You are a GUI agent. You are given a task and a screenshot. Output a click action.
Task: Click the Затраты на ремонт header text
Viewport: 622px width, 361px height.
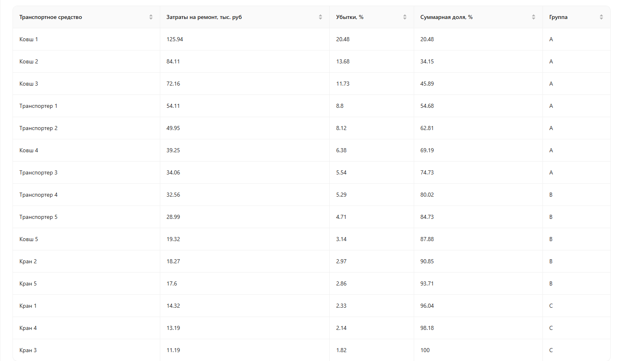point(204,17)
